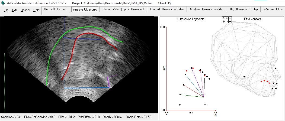
Task: Switch to Record Ultrasonic mode
Action: [x=56, y=9]
